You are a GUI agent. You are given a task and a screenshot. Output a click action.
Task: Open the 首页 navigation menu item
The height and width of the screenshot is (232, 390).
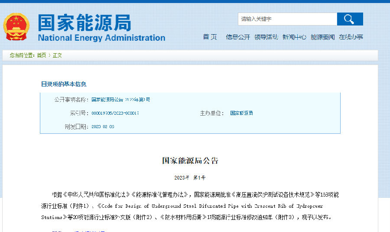pos(210,37)
